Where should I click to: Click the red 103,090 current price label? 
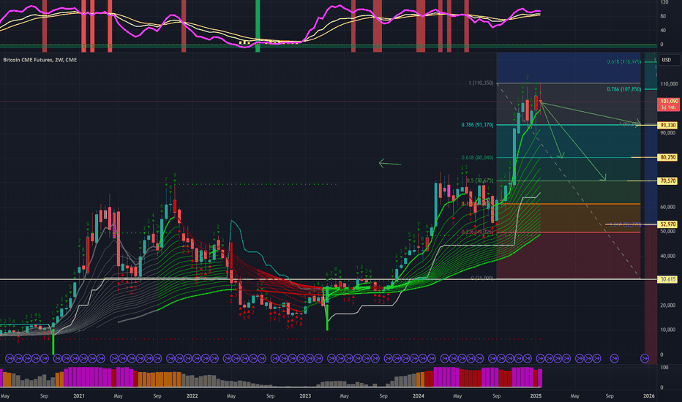point(669,105)
